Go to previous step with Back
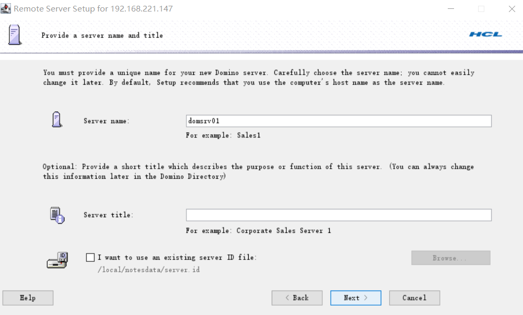 pyautogui.click(x=297, y=298)
